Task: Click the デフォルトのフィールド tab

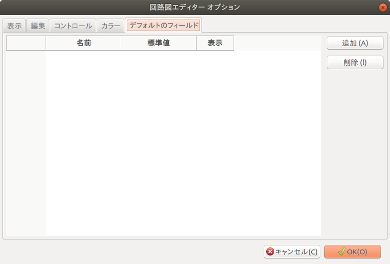Action: [x=163, y=26]
